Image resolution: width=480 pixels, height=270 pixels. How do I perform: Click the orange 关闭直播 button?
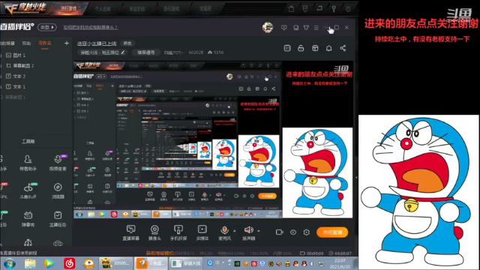tap(332, 232)
